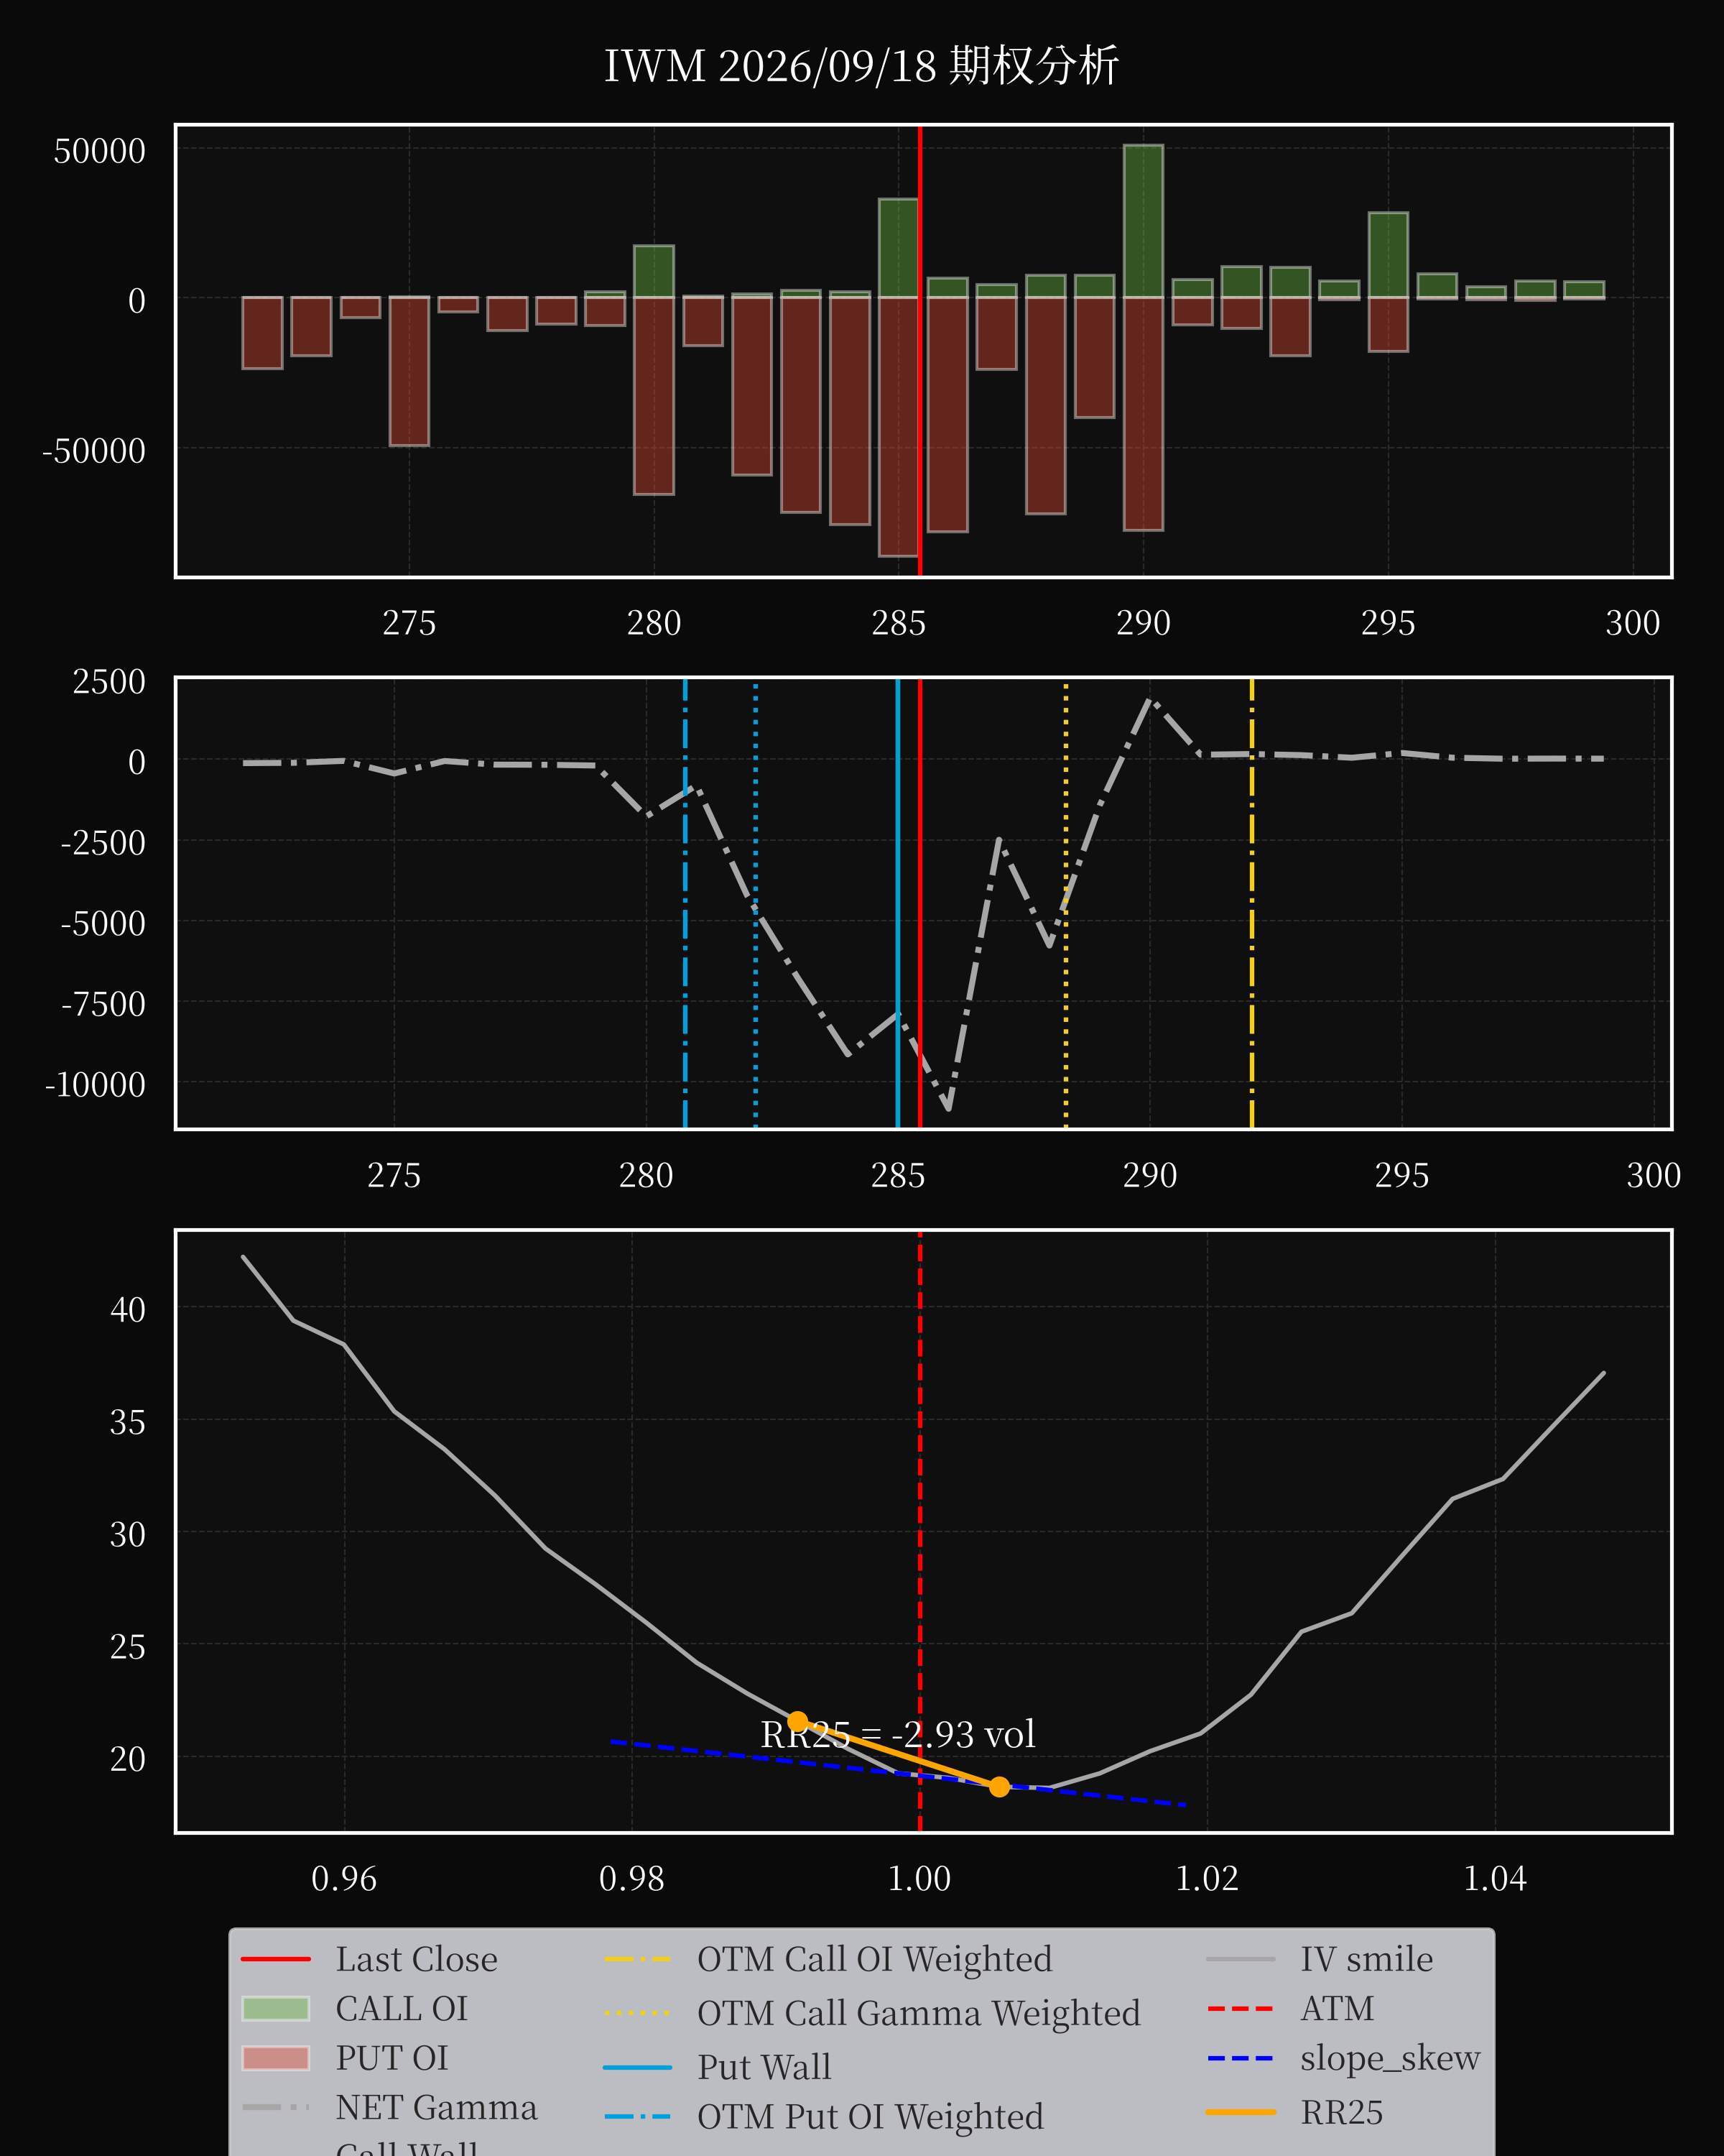Select the blue dashed slope_skew legend marker

point(1241,2058)
